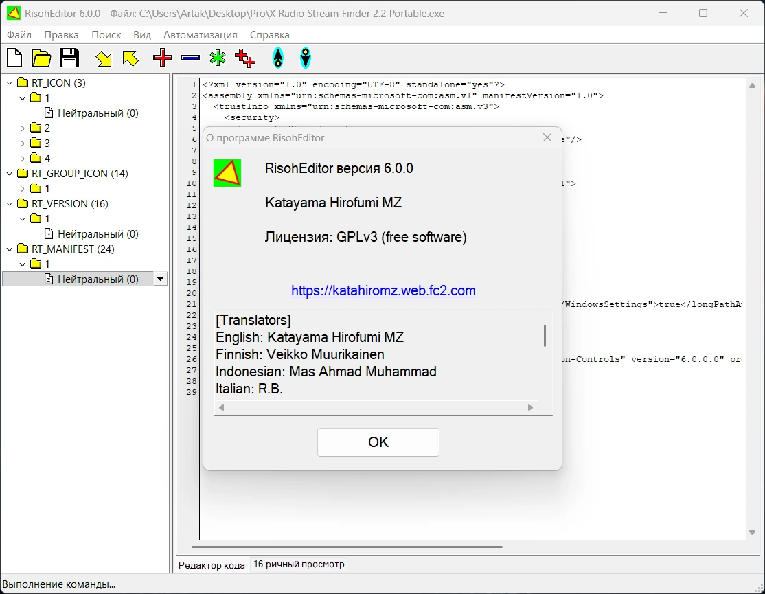765x594 pixels.
Task: Click the yellow up-left arrow toolbar icon
Action: pyautogui.click(x=130, y=58)
